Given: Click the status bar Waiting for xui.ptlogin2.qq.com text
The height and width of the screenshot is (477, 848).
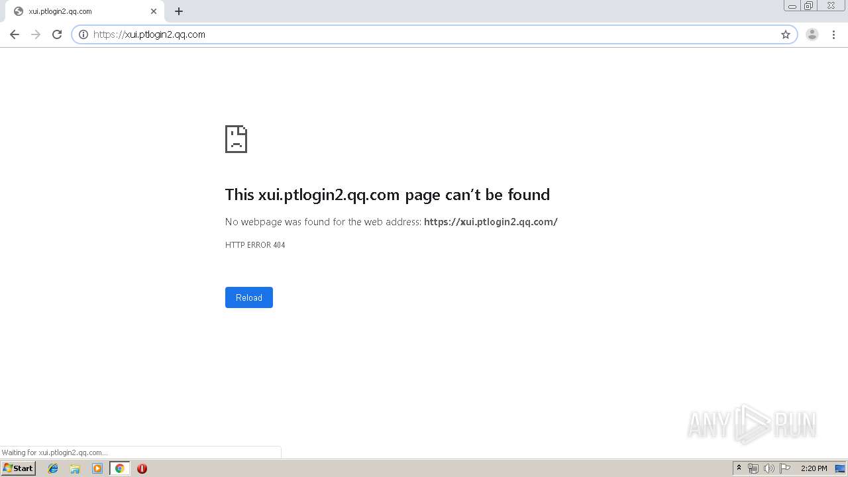Looking at the screenshot, I should [54, 452].
